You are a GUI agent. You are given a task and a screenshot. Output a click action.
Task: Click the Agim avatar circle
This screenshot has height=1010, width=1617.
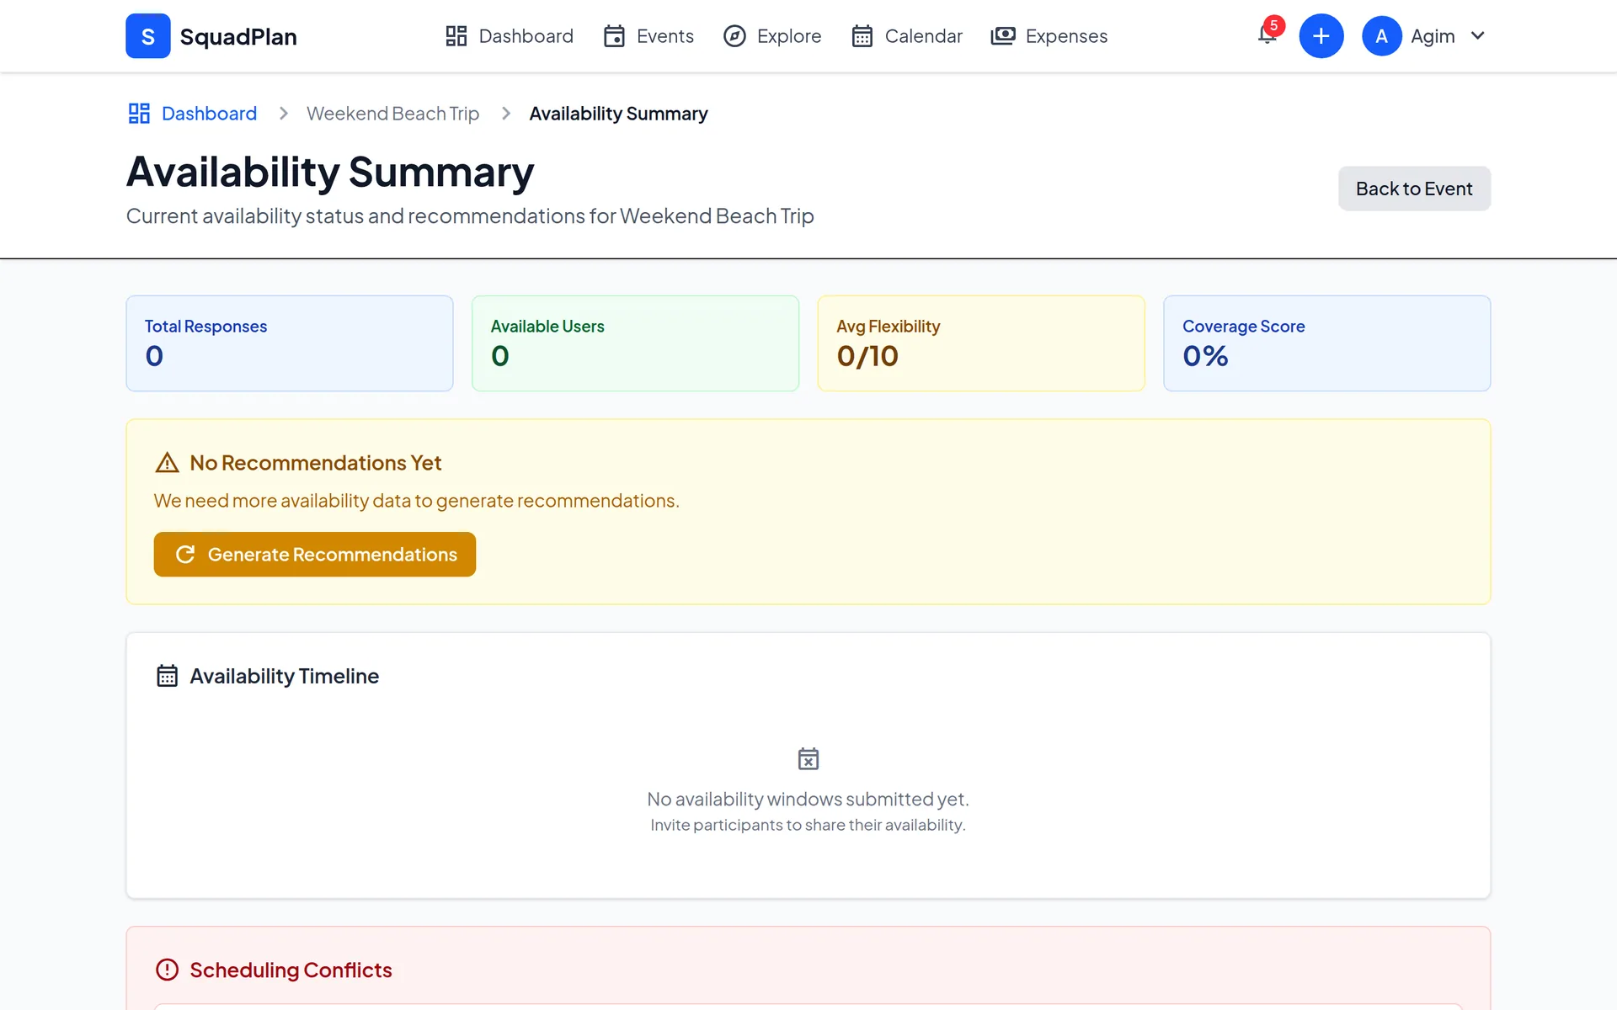(x=1381, y=36)
